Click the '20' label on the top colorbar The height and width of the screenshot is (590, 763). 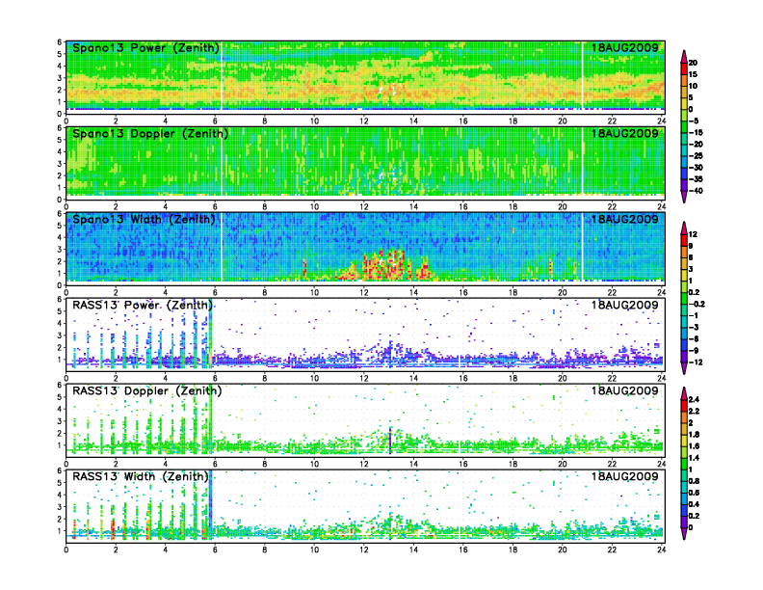pyautogui.click(x=693, y=63)
